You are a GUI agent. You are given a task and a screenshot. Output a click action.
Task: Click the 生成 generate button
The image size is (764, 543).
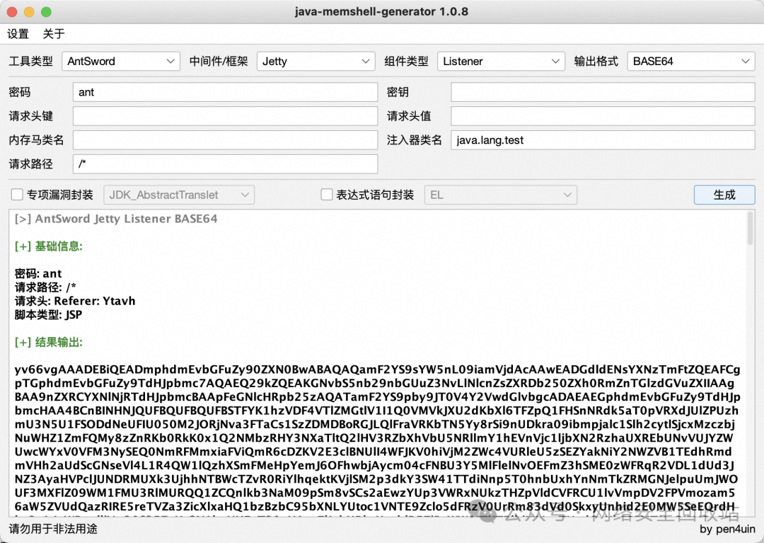724,195
